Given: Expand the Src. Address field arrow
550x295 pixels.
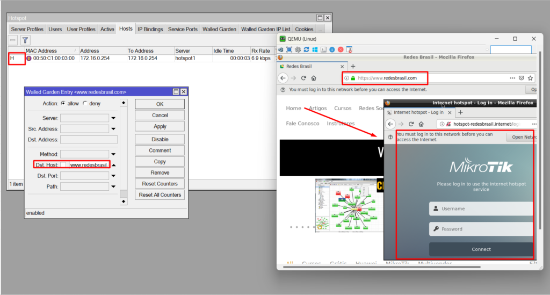Looking at the screenshot, I should 113,129.
